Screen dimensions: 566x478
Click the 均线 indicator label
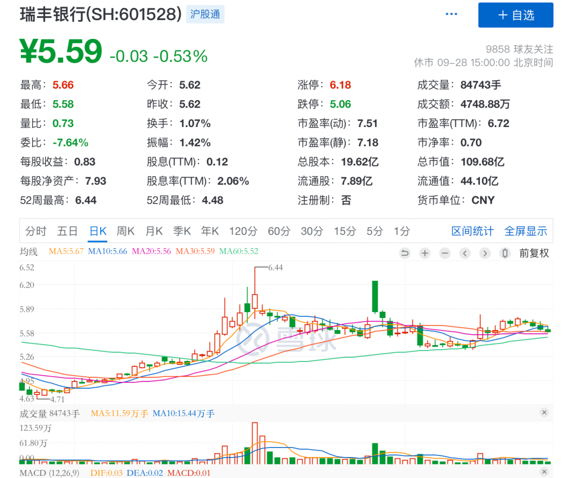28,251
